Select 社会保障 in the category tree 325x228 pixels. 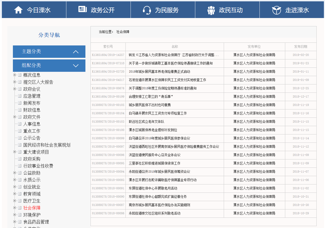tap(32, 208)
